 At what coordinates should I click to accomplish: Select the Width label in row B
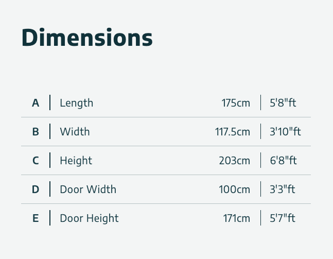click(75, 132)
